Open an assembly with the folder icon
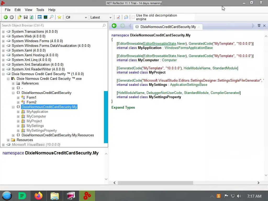 click(x=19, y=17)
